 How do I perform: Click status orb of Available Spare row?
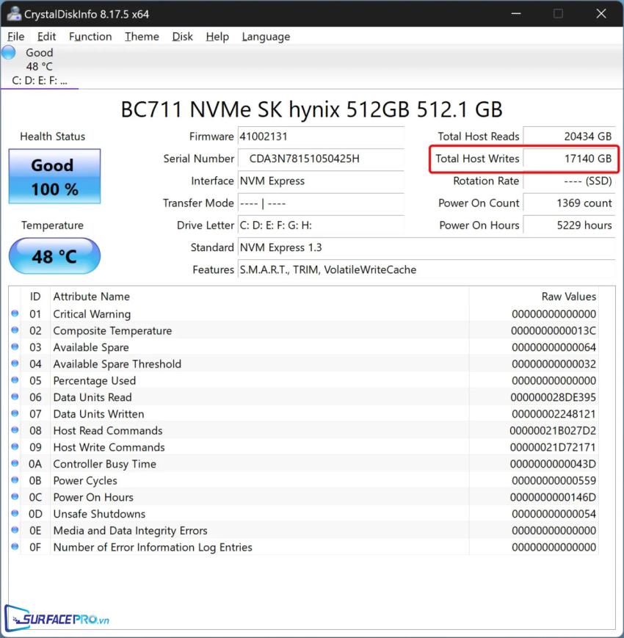coord(15,347)
